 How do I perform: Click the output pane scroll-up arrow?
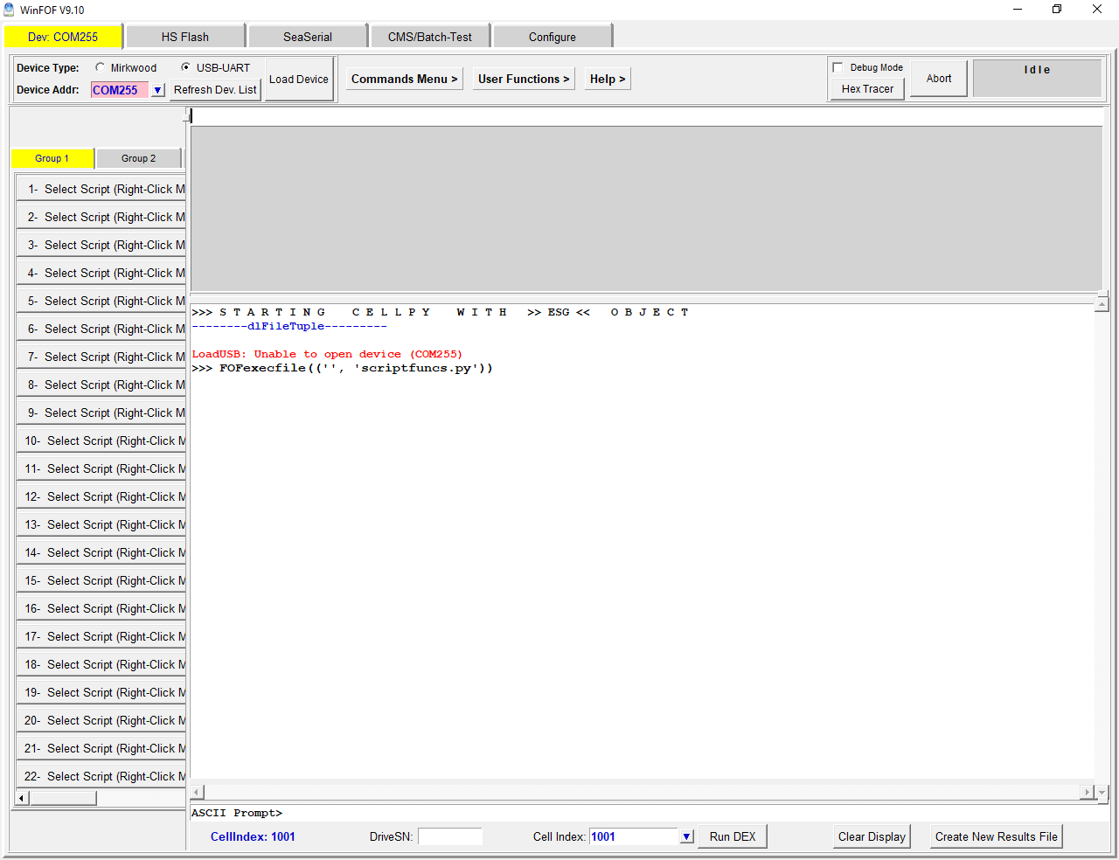[x=1102, y=304]
